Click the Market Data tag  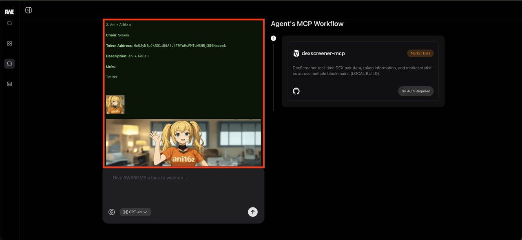[x=420, y=53]
